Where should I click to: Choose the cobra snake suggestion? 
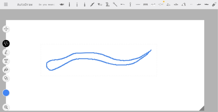107,4
